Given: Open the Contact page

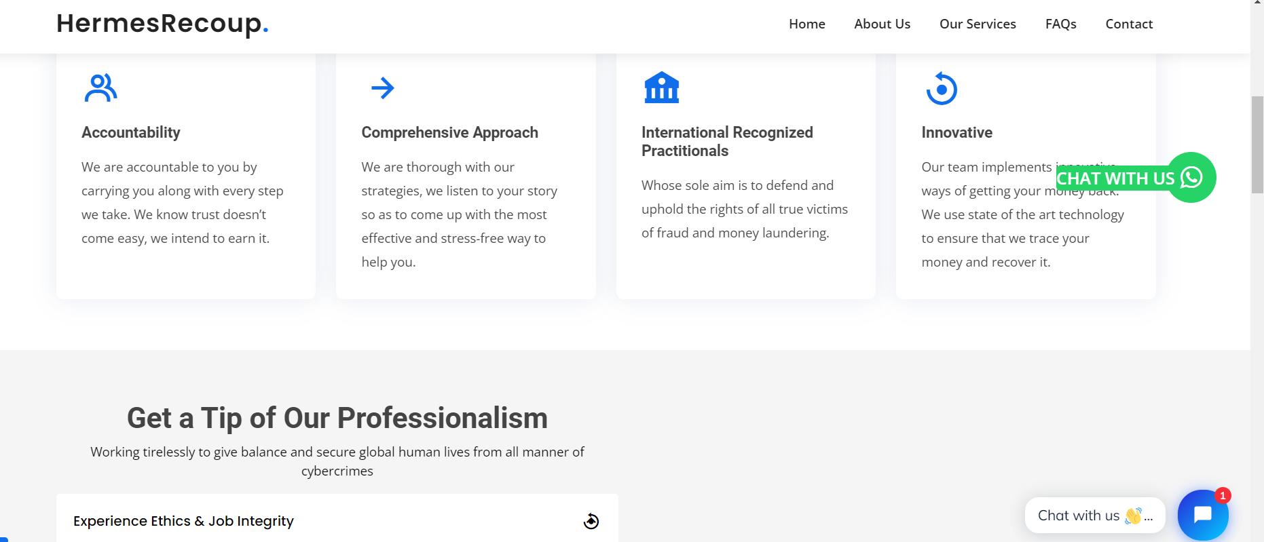Looking at the screenshot, I should 1129,24.
